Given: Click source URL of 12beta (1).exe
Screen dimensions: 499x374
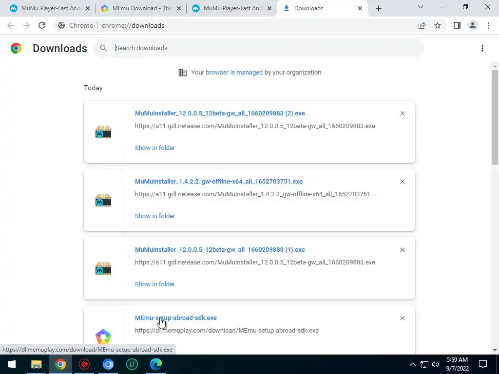Looking at the screenshot, I should pyautogui.click(x=255, y=262).
